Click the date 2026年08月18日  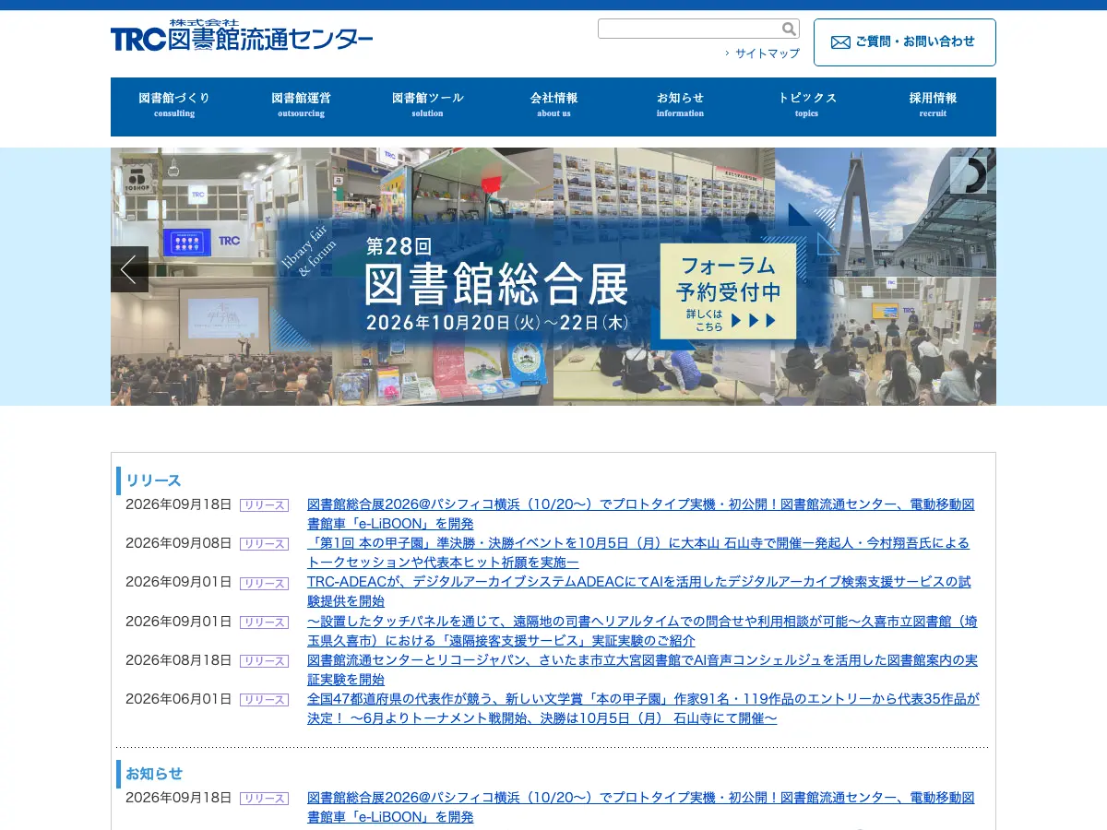(179, 659)
